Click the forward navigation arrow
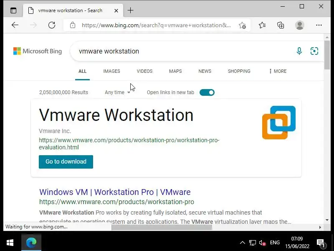The height and width of the screenshot is (251, 334). point(33,25)
